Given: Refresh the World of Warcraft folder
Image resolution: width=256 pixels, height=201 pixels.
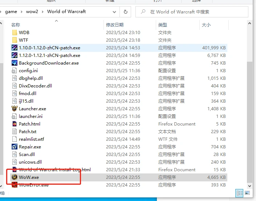Looking at the screenshot, I should (125, 12).
